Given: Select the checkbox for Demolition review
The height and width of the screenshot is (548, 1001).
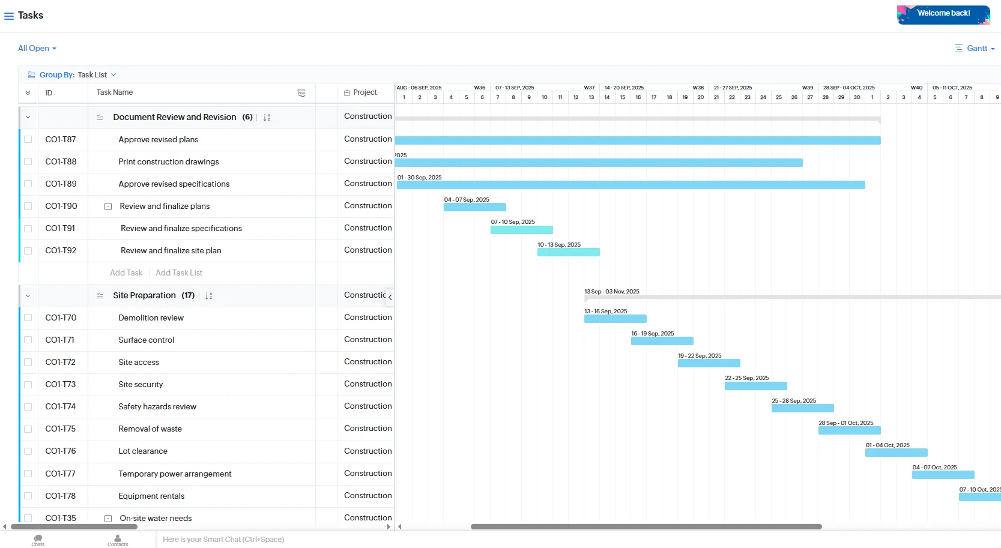Looking at the screenshot, I should 28,318.
